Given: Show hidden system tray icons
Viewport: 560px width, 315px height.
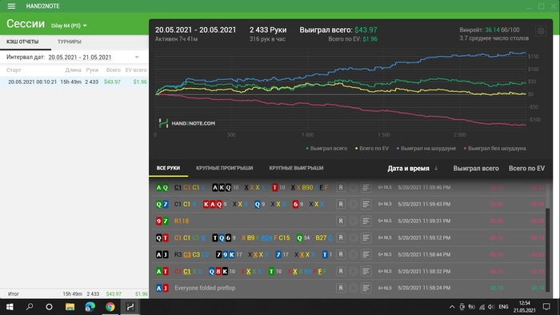Looking at the screenshot, I should [x=452, y=307].
